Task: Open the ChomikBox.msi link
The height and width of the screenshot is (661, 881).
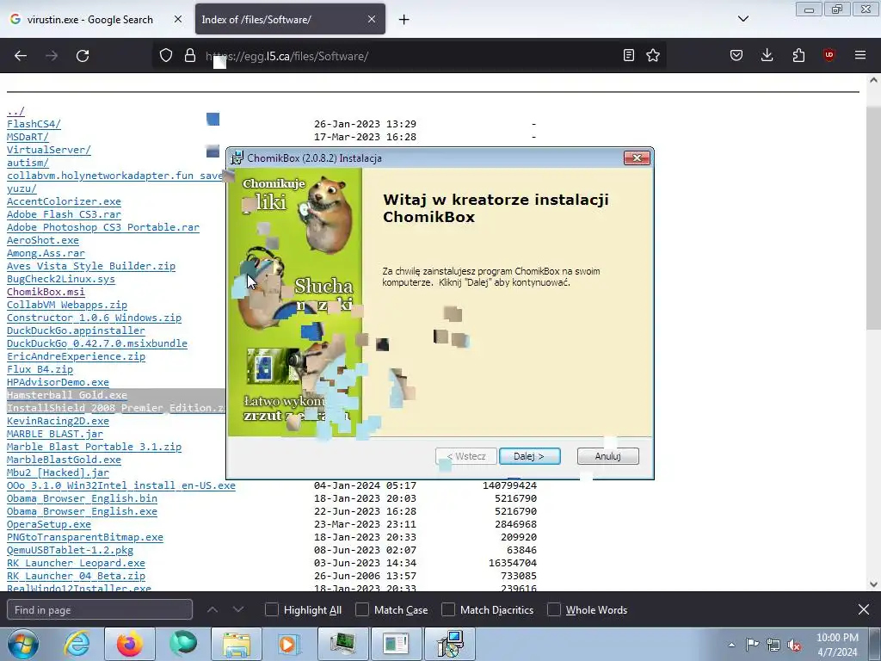Action: (46, 292)
